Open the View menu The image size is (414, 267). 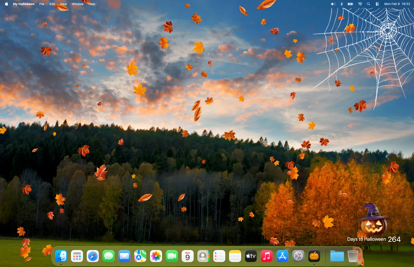pos(63,4)
